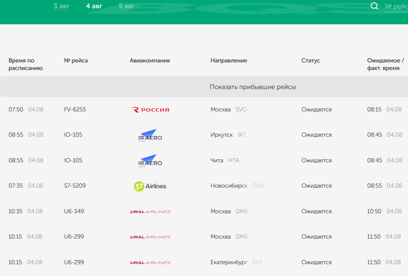Image resolution: width=408 pixels, height=276 pixels.
Task: Click Ural Airlines logo in the Екатеринбург row
Action: tap(150, 262)
